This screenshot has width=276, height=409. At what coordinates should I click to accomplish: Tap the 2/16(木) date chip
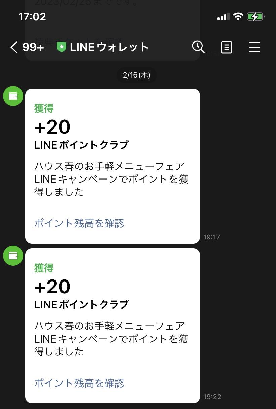click(x=136, y=75)
